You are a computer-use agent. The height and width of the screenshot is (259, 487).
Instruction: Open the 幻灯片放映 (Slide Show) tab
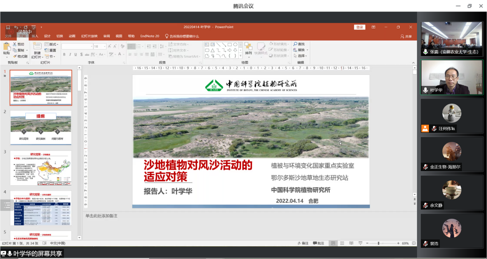(x=89, y=36)
